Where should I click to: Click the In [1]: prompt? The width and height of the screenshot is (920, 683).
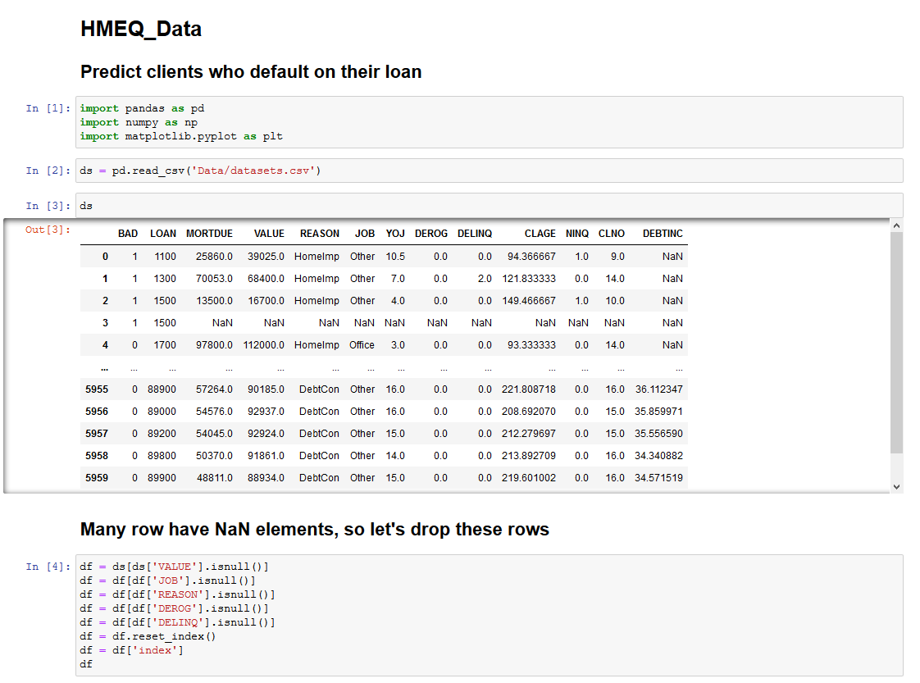[x=48, y=108]
